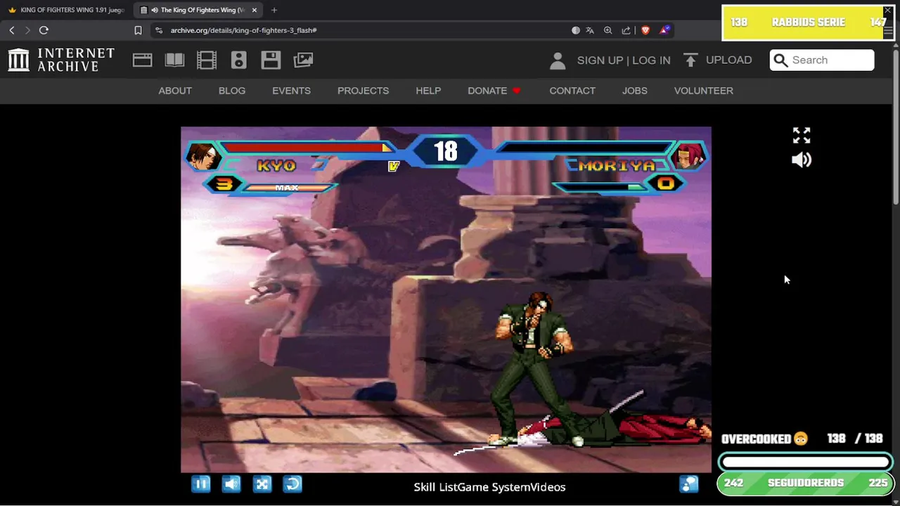Open the HELP menu item
The width and height of the screenshot is (900, 506).
tap(428, 91)
